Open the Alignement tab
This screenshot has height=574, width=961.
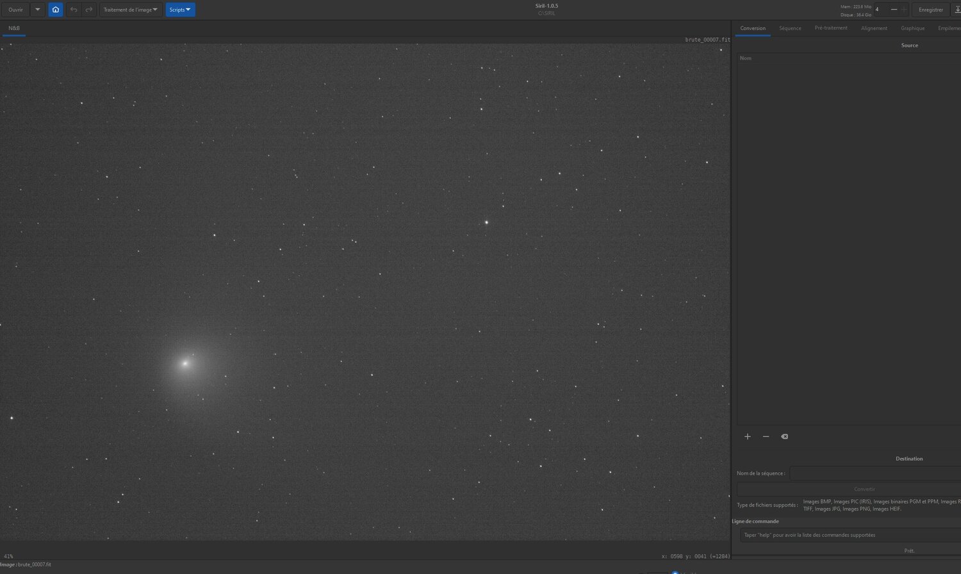(x=874, y=28)
